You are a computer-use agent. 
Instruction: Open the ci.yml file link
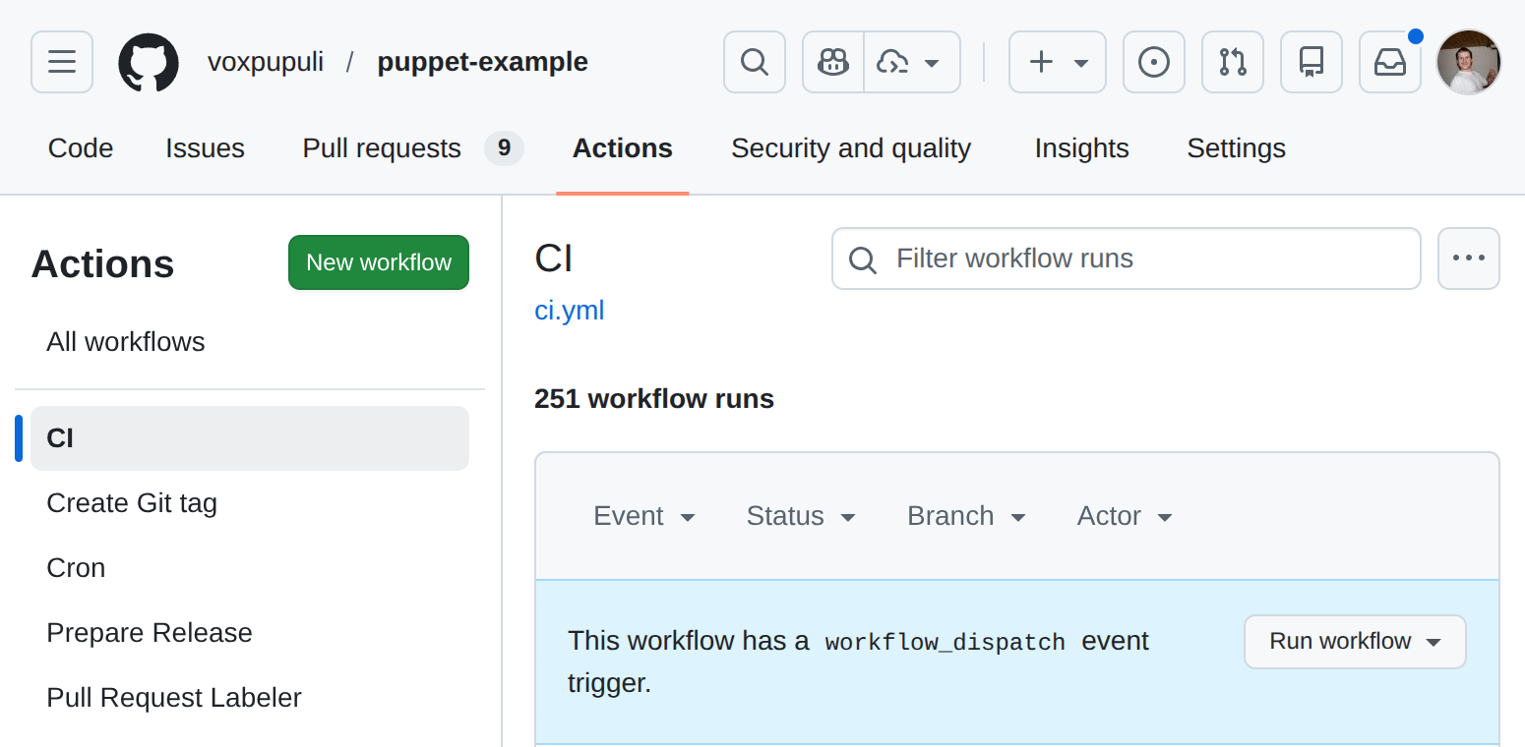(570, 311)
